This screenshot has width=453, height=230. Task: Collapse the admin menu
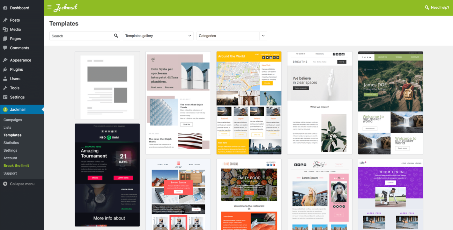point(19,184)
